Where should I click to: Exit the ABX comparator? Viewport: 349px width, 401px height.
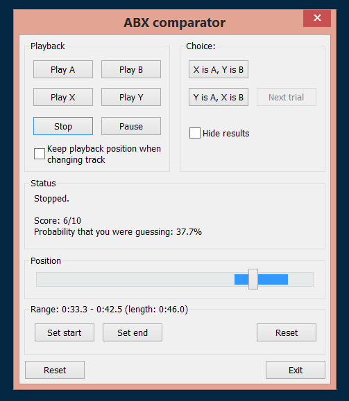(x=296, y=370)
